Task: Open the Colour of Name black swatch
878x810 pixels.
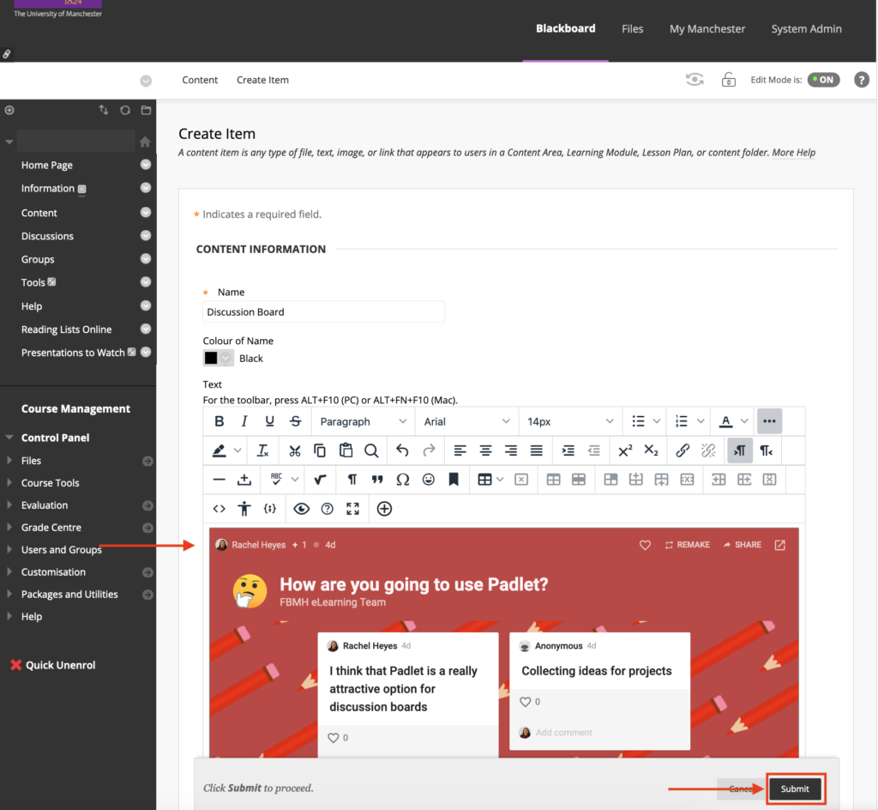Action: 218,358
